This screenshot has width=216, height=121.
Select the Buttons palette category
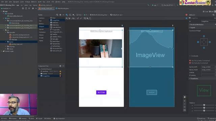41,24
